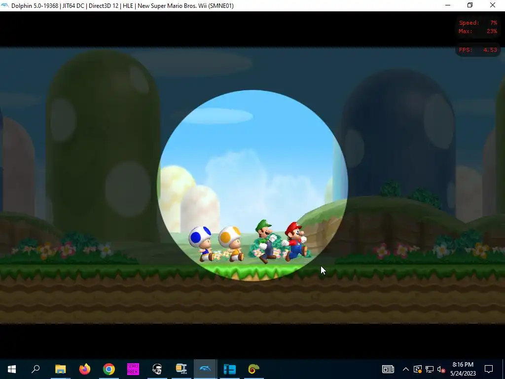Open the chameleon app icon in the taskbar

(x=254, y=369)
